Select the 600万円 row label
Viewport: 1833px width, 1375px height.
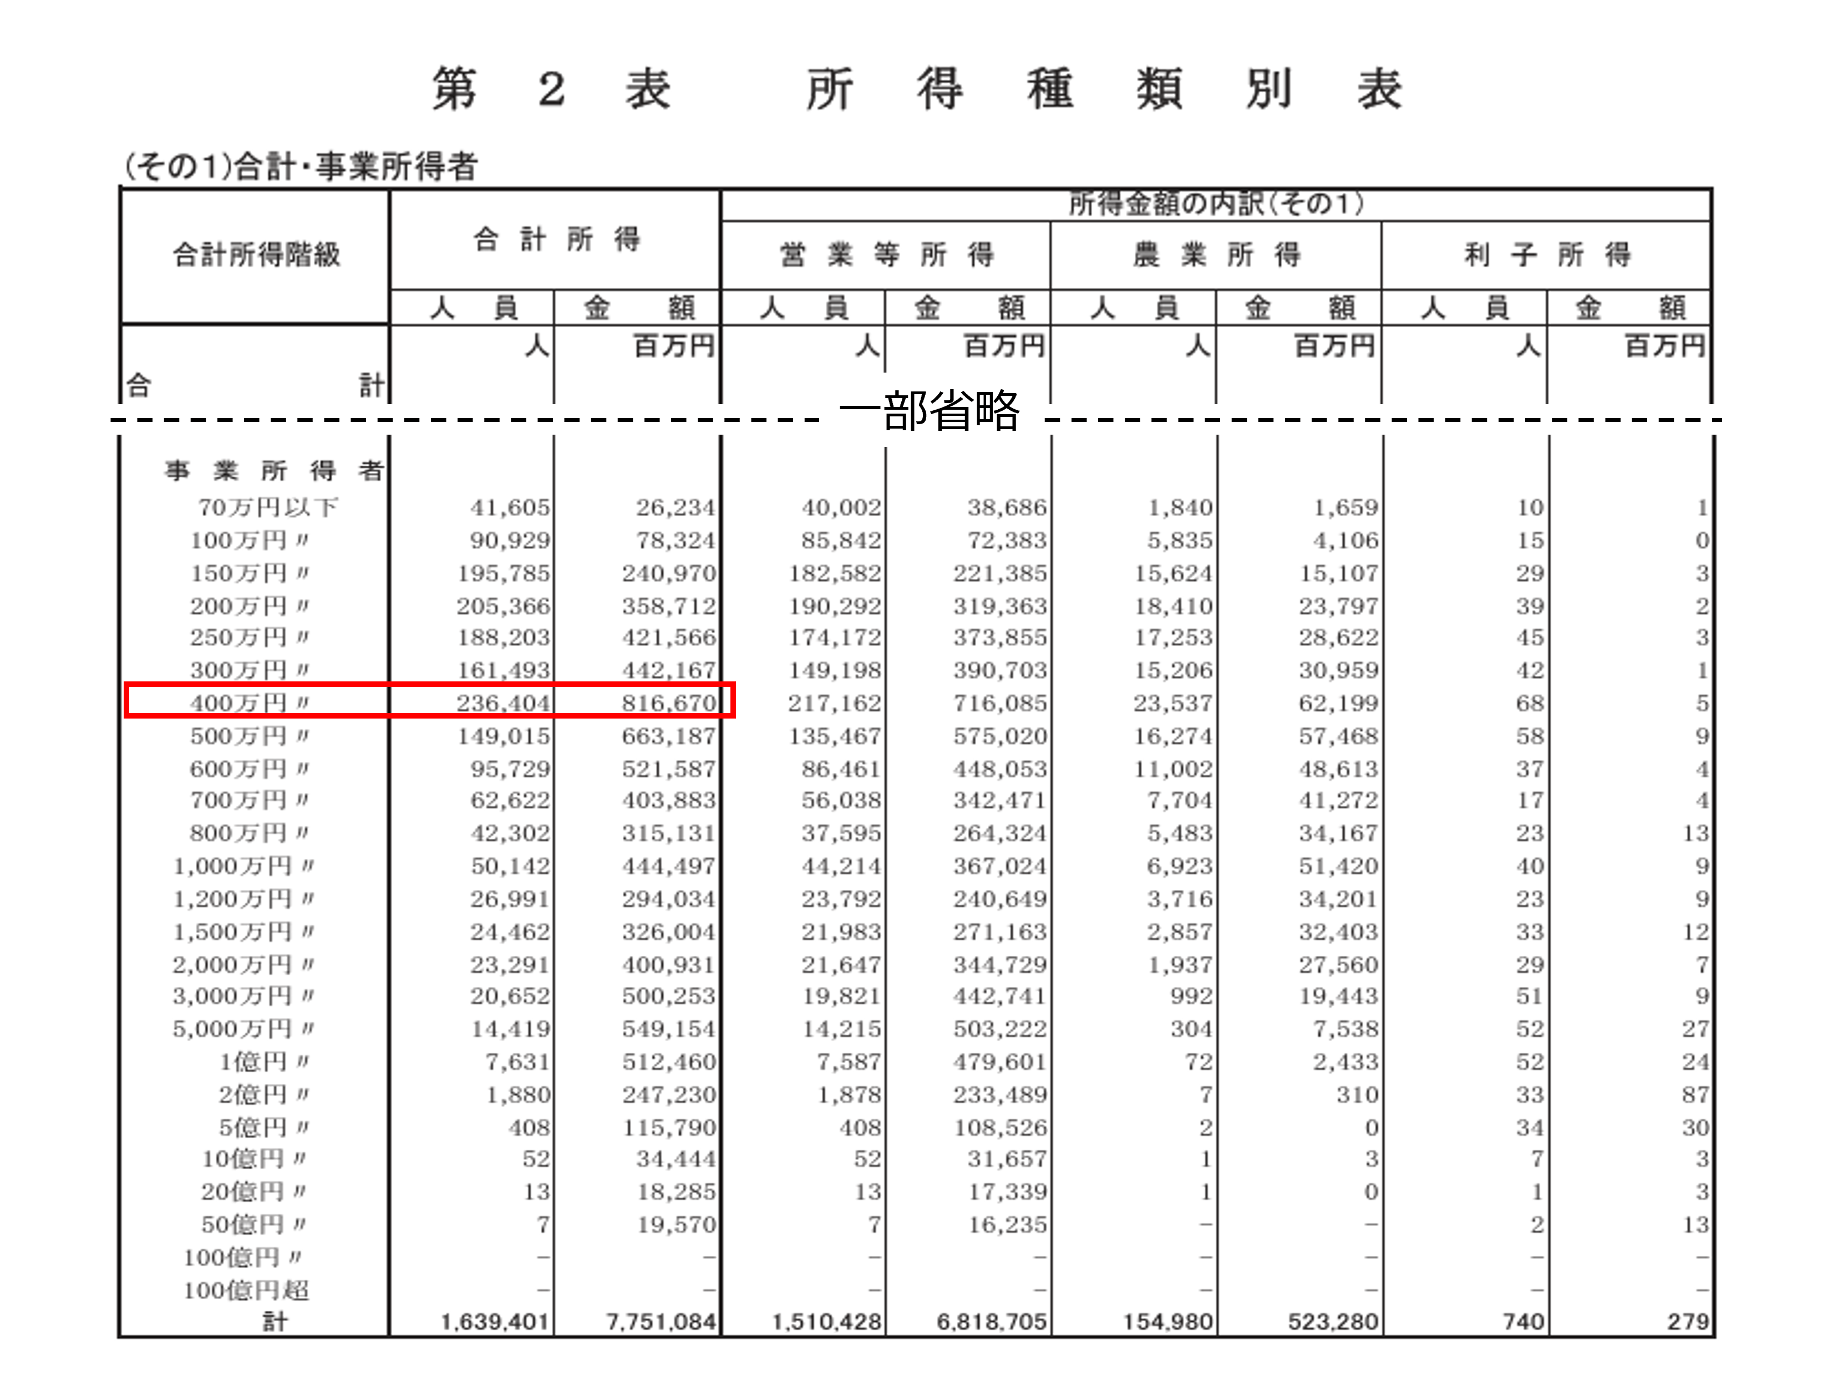pos(250,770)
